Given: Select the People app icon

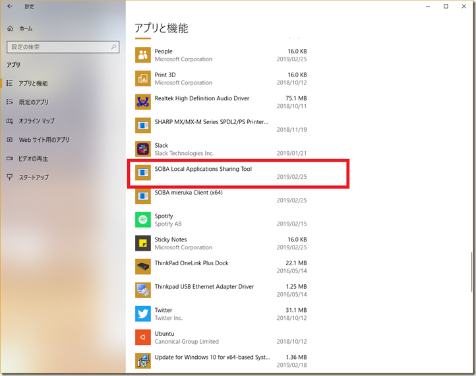Looking at the screenshot, I should pyautogui.click(x=142, y=55).
